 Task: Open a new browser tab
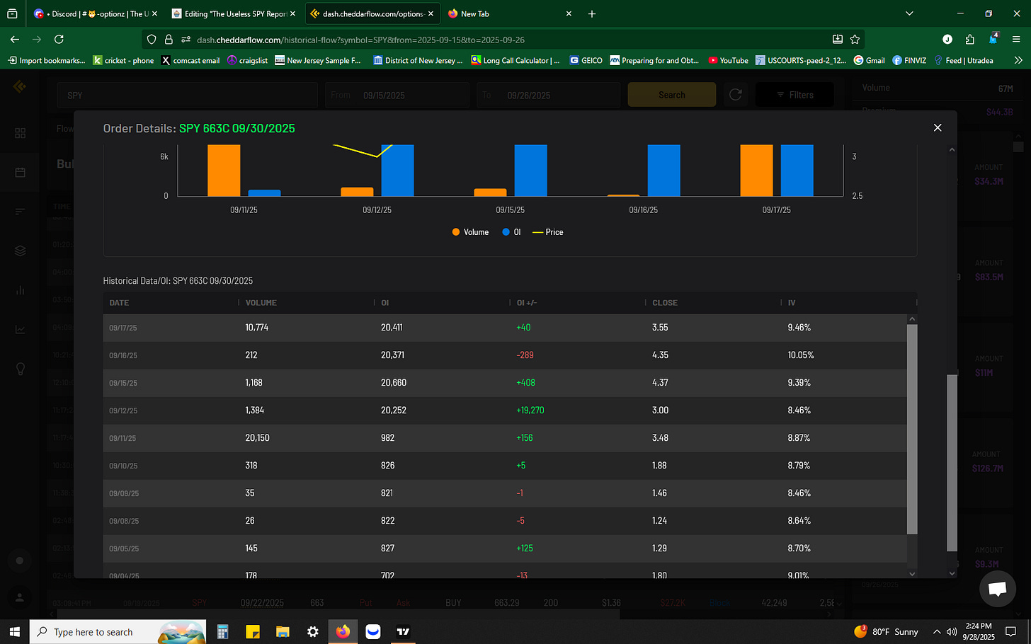click(592, 13)
